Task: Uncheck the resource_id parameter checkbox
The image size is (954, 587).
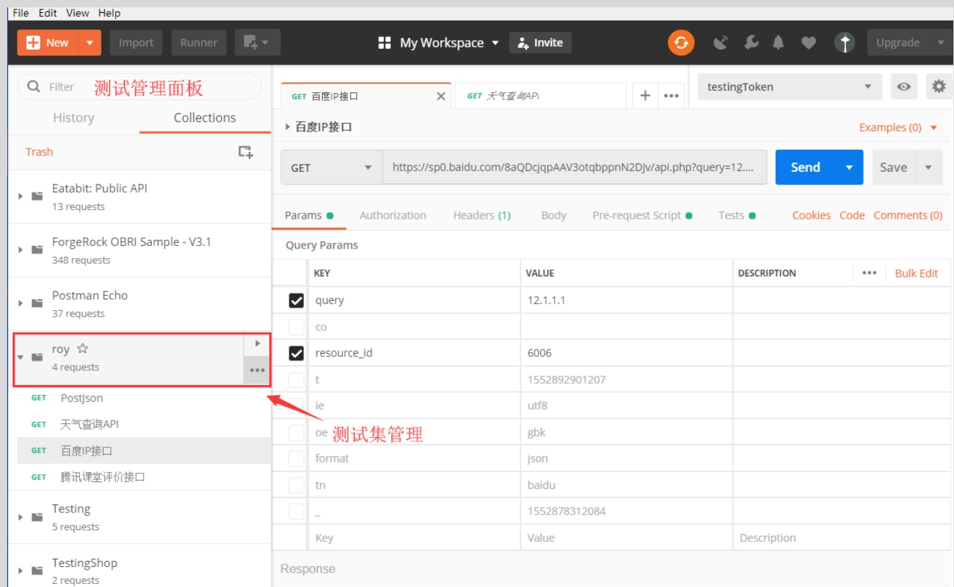Action: [296, 353]
